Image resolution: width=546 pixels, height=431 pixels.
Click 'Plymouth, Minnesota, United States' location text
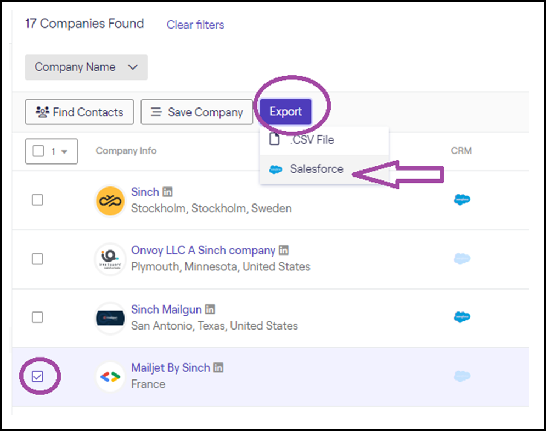click(221, 267)
